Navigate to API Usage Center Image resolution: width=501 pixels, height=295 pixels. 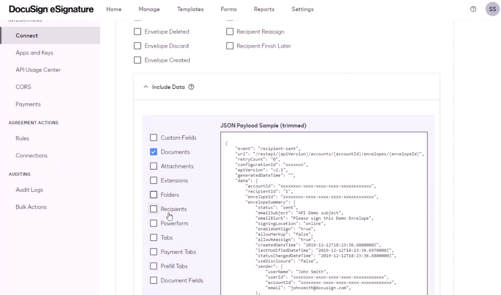[38, 70]
